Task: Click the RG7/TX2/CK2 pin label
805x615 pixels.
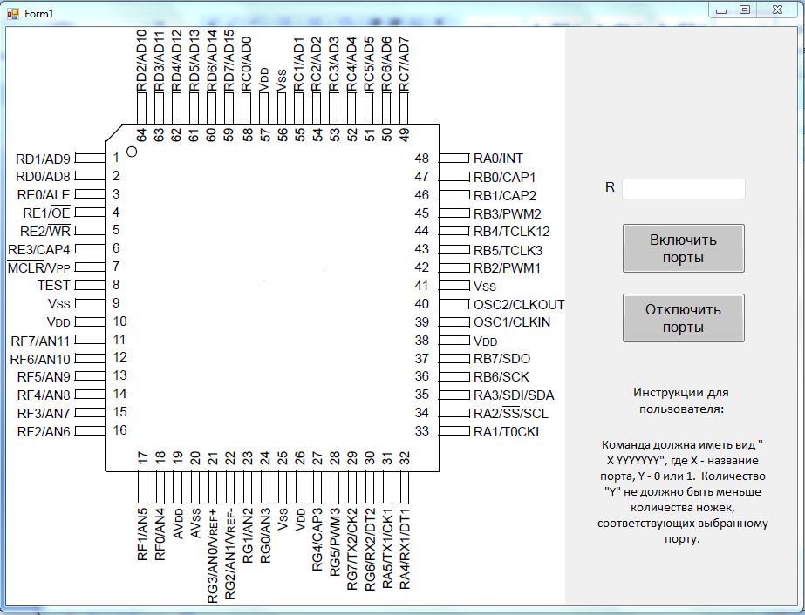Action: pyautogui.click(x=352, y=550)
